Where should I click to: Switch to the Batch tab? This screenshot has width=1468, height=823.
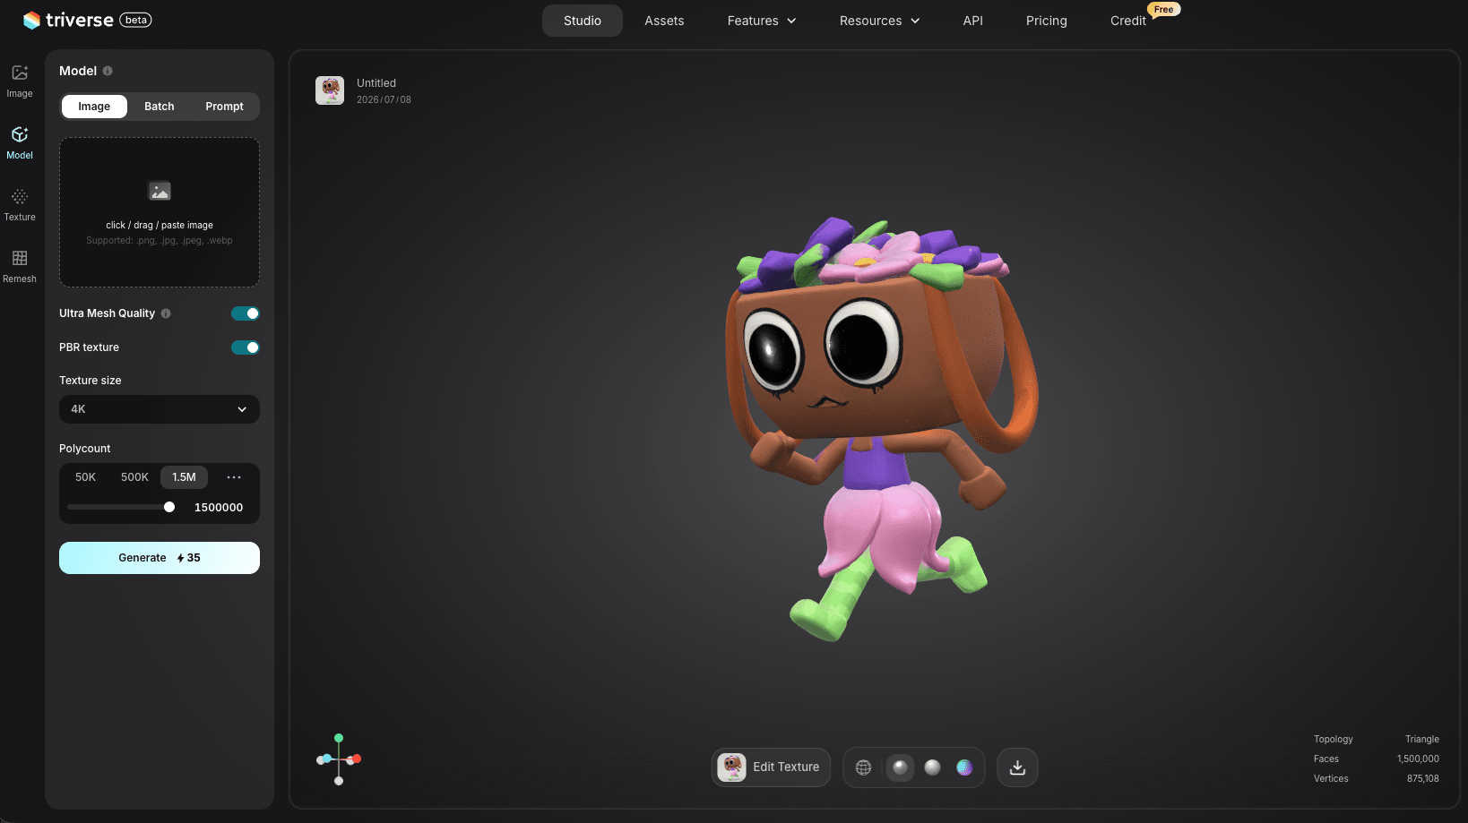160,107
